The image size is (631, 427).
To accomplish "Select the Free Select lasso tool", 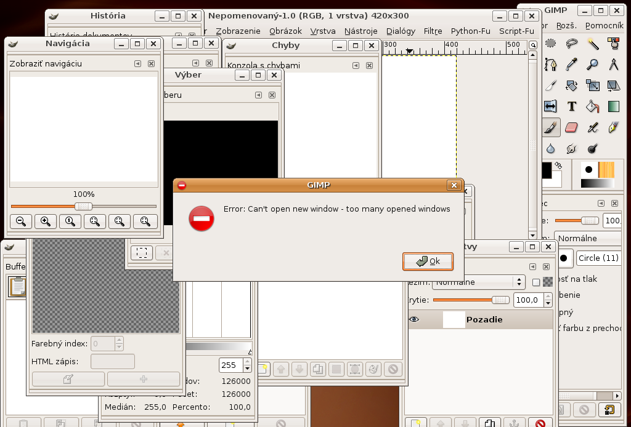I will [571, 43].
